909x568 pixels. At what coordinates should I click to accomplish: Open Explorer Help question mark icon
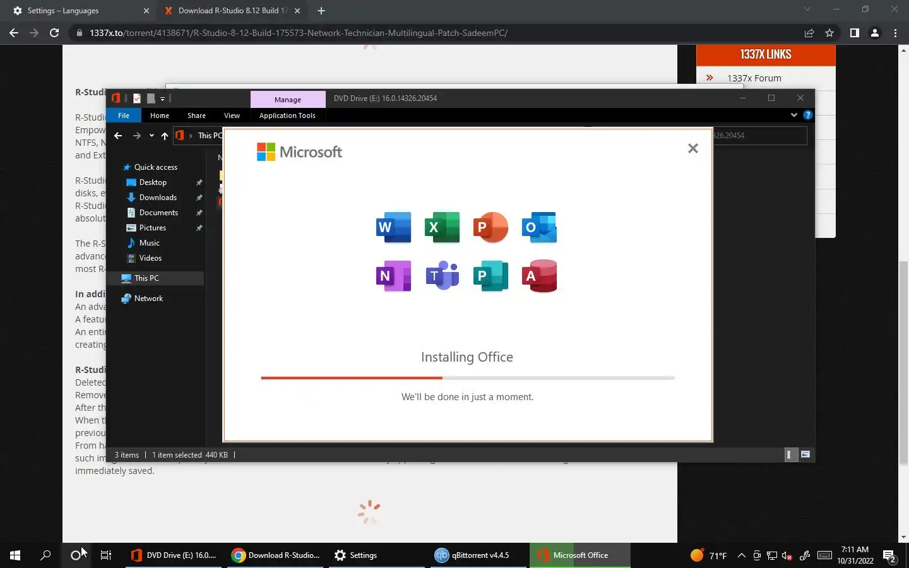pyautogui.click(x=807, y=115)
